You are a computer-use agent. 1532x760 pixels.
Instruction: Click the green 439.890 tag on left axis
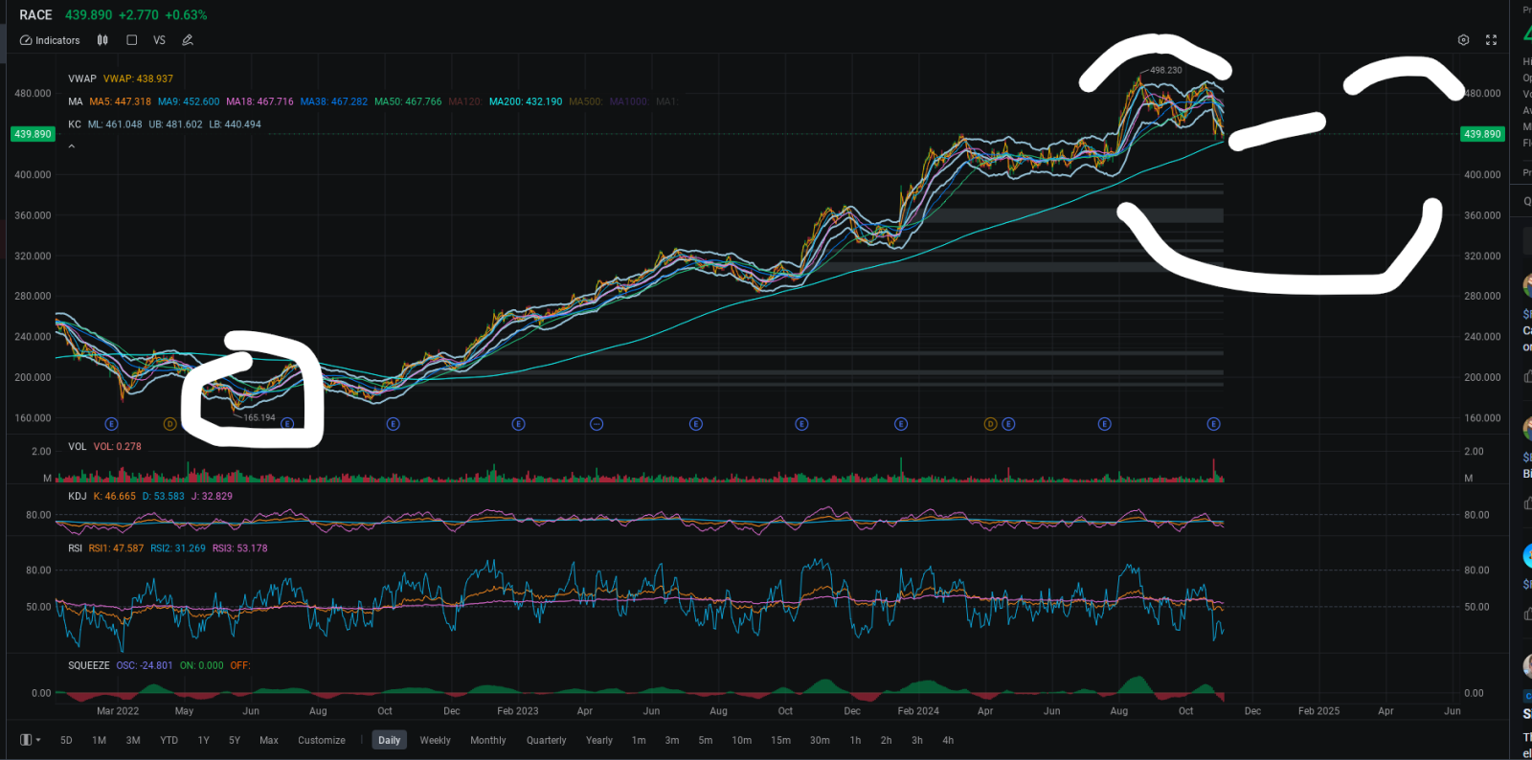[x=33, y=134]
